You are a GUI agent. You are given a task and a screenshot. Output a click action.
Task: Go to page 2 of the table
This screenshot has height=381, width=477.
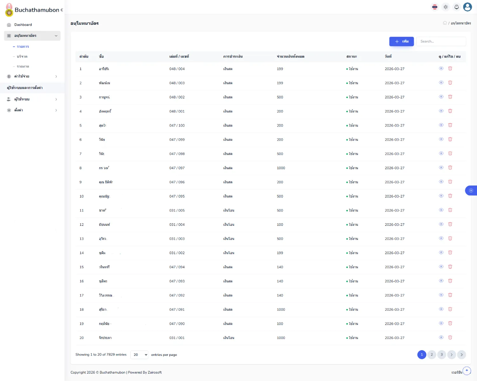point(432,355)
